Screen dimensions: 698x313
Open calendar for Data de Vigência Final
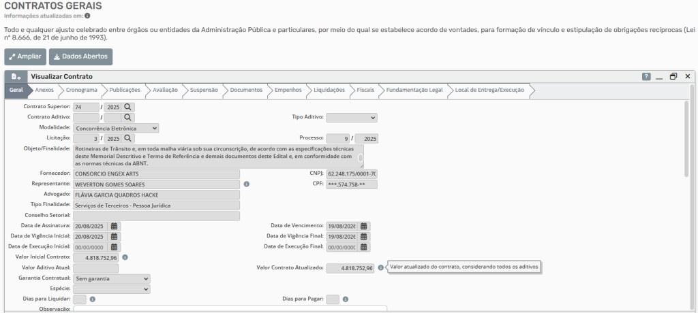tap(364, 237)
